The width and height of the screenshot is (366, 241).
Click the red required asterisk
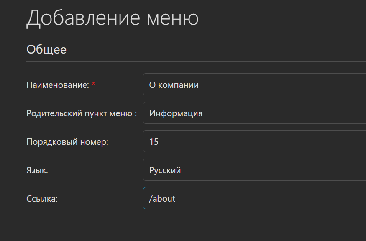[94, 85]
